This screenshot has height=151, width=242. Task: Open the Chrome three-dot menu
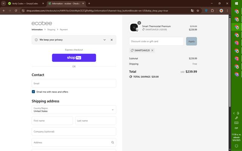[227, 11]
